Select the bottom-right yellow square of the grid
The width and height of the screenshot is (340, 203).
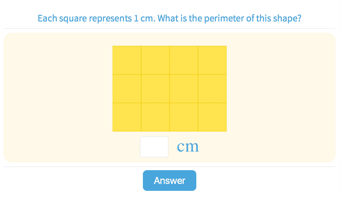click(212, 117)
